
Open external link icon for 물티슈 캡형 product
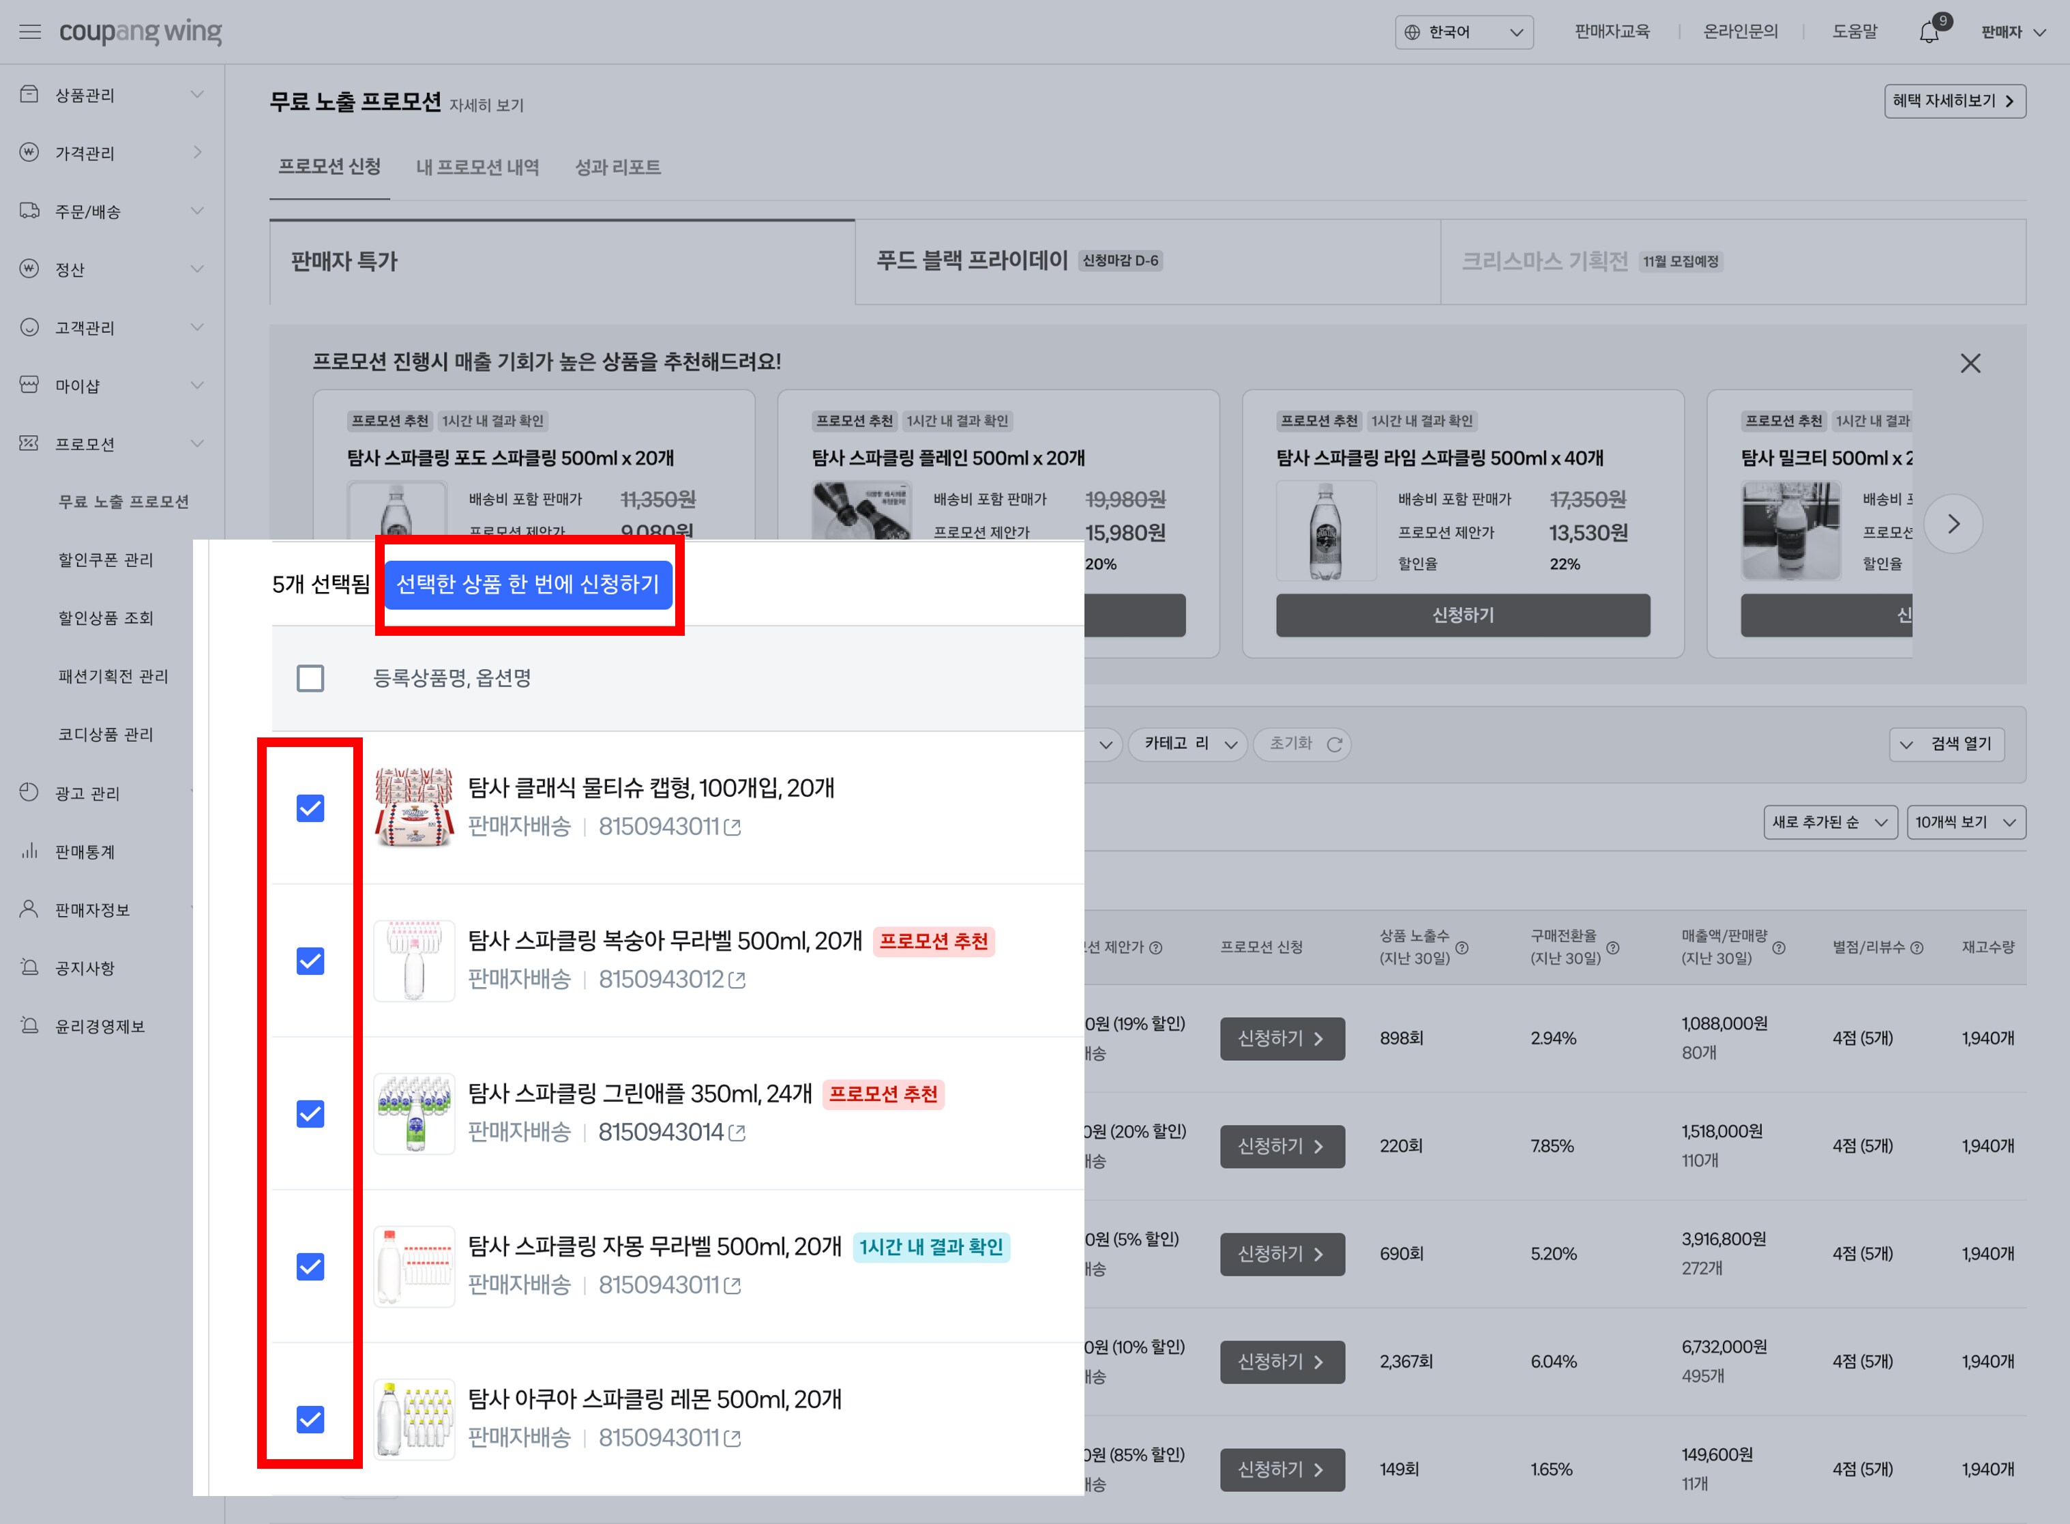coord(733,827)
